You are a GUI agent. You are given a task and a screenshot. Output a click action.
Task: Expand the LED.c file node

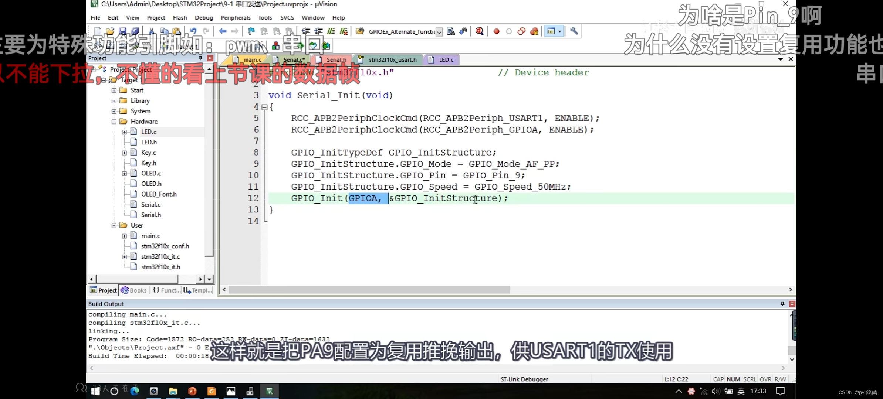tap(124, 132)
